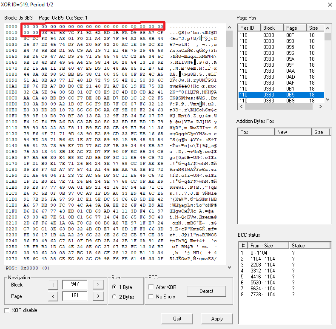Click the Quit button
Viewport: 336px width, 329px height.
coord(177,319)
